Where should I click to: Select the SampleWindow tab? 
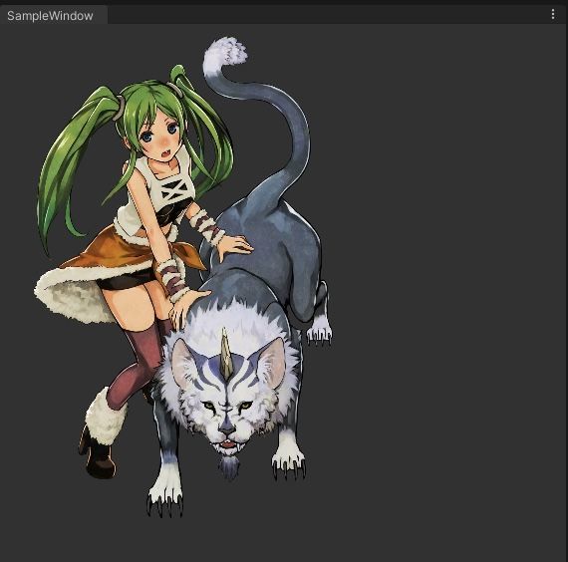pyautogui.click(x=53, y=15)
